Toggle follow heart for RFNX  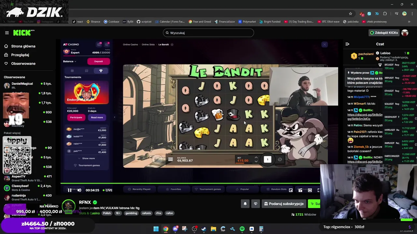click(255, 204)
